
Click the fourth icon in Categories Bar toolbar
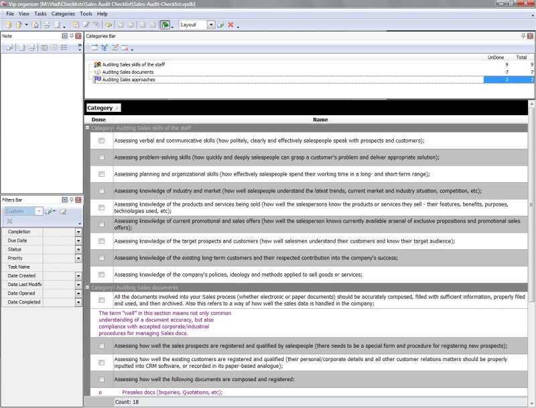point(125,48)
